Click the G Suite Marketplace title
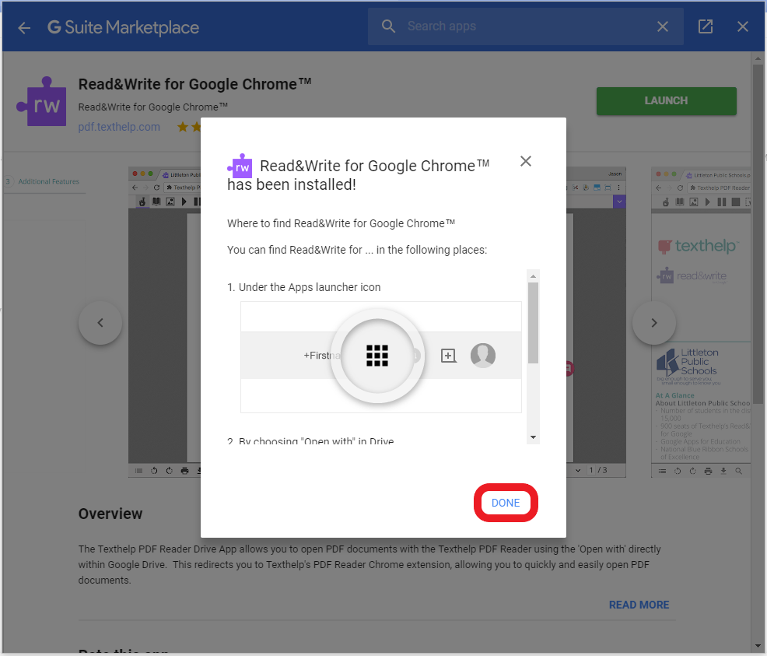Viewport: 767px width, 656px height. [x=123, y=27]
